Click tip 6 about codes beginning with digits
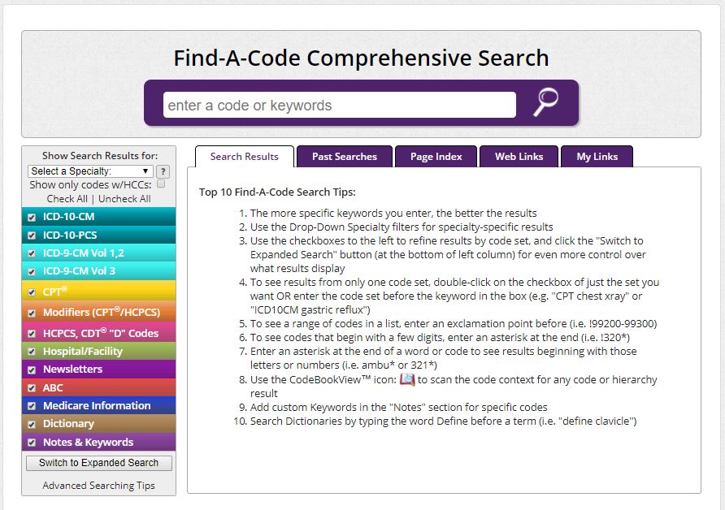725x510 pixels. coord(440,337)
